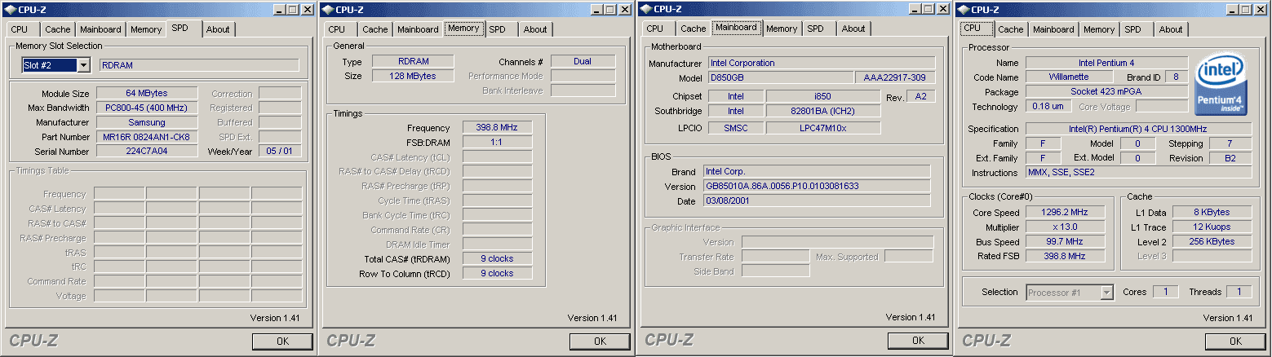Select max bandwidth PC800-45 (400 MHz)
The width and height of the screenshot is (1272, 357).
click(147, 108)
